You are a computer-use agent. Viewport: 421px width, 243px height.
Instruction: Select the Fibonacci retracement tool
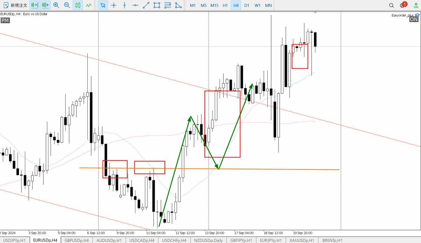point(168,5)
